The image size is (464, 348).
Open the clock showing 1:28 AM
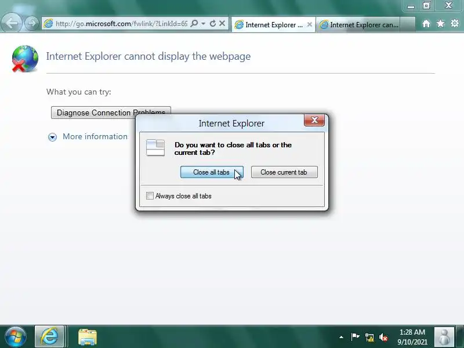point(412,337)
